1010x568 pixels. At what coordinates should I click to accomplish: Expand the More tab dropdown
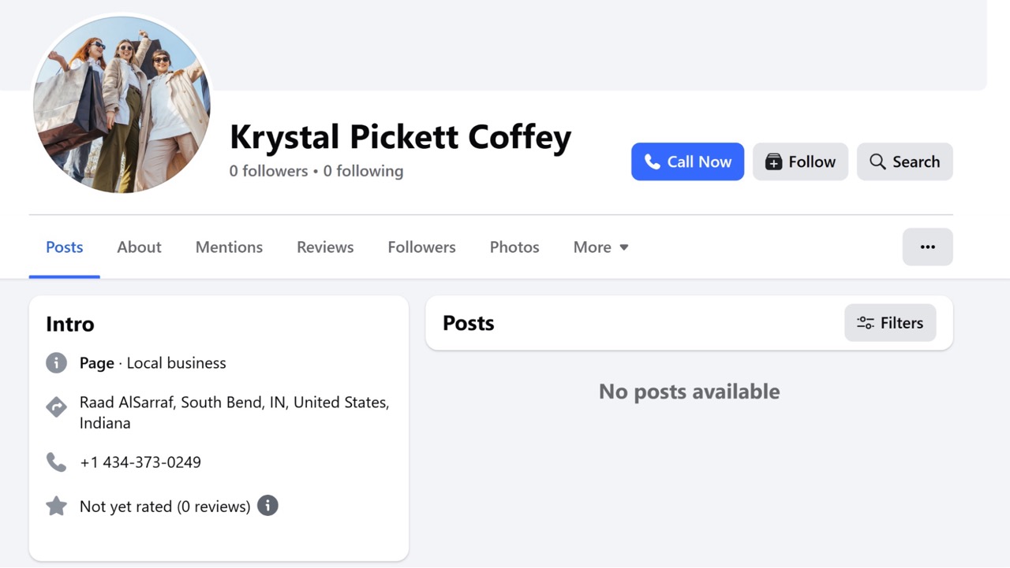(600, 247)
